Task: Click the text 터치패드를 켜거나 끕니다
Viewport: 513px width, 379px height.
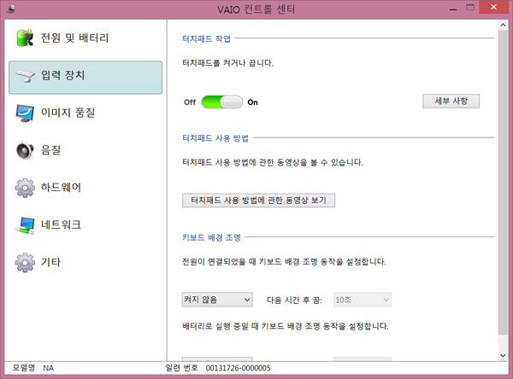Action: [227, 62]
